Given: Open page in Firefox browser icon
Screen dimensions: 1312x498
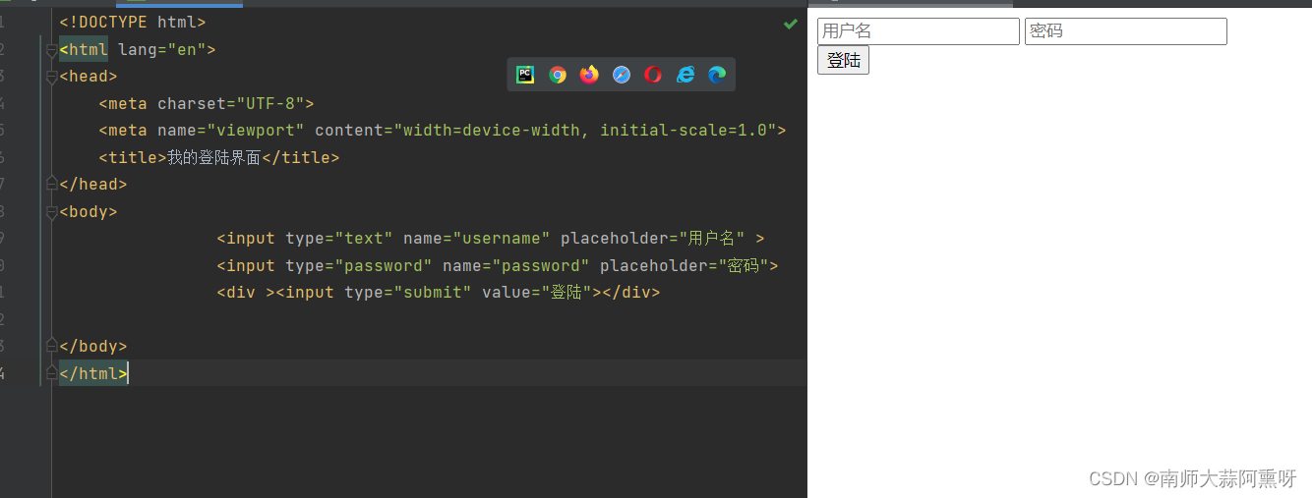Looking at the screenshot, I should [589, 75].
